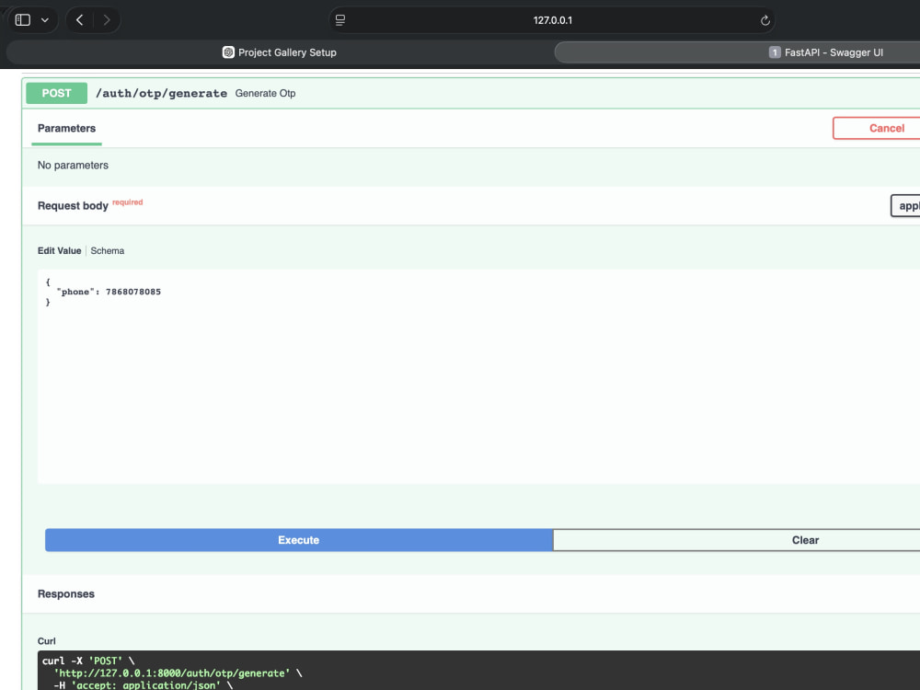Cancel the try-it-out mode
Viewport: 920px width, 690px height.
point(877,128)
